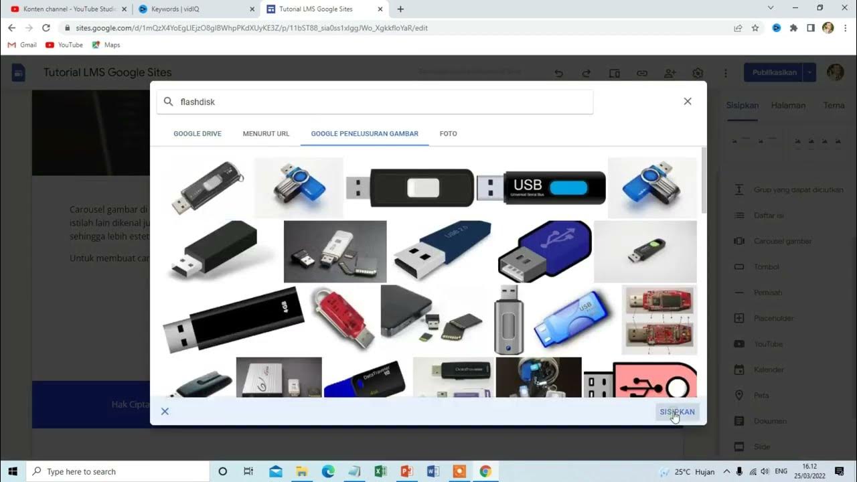The height and width of the screenshot is (482, 857).
Task: Click the SISIPKAN insert button
Action: tap(677, 412)
